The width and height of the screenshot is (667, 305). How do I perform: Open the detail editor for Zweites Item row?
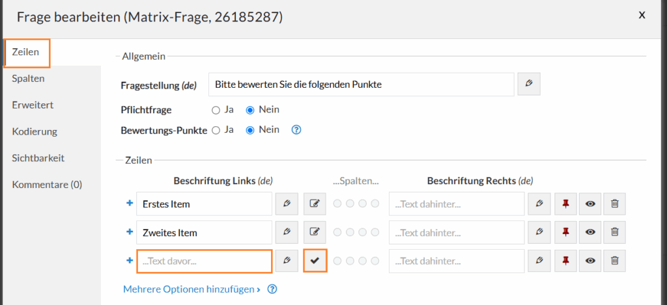(x=315, y=232)
